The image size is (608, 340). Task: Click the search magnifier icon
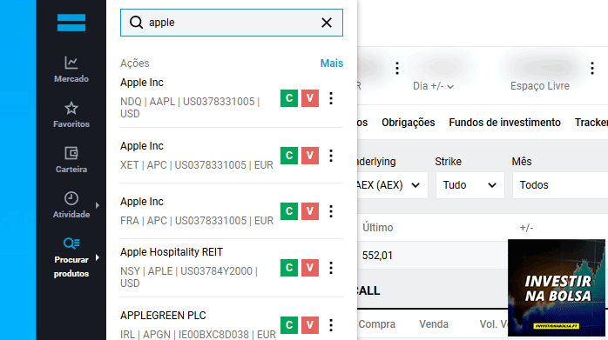[x=136, y=23]
